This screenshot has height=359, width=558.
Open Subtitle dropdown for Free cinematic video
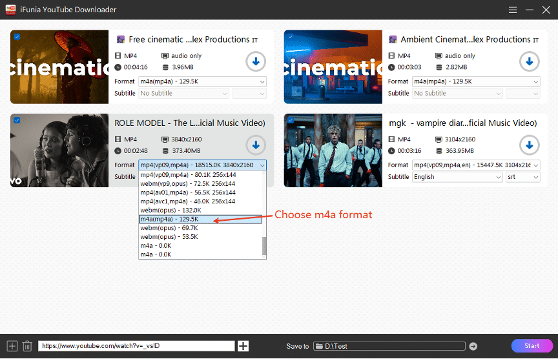point(183,93)
